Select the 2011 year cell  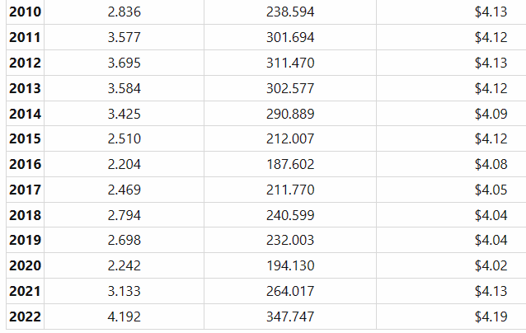click(25, 38)
